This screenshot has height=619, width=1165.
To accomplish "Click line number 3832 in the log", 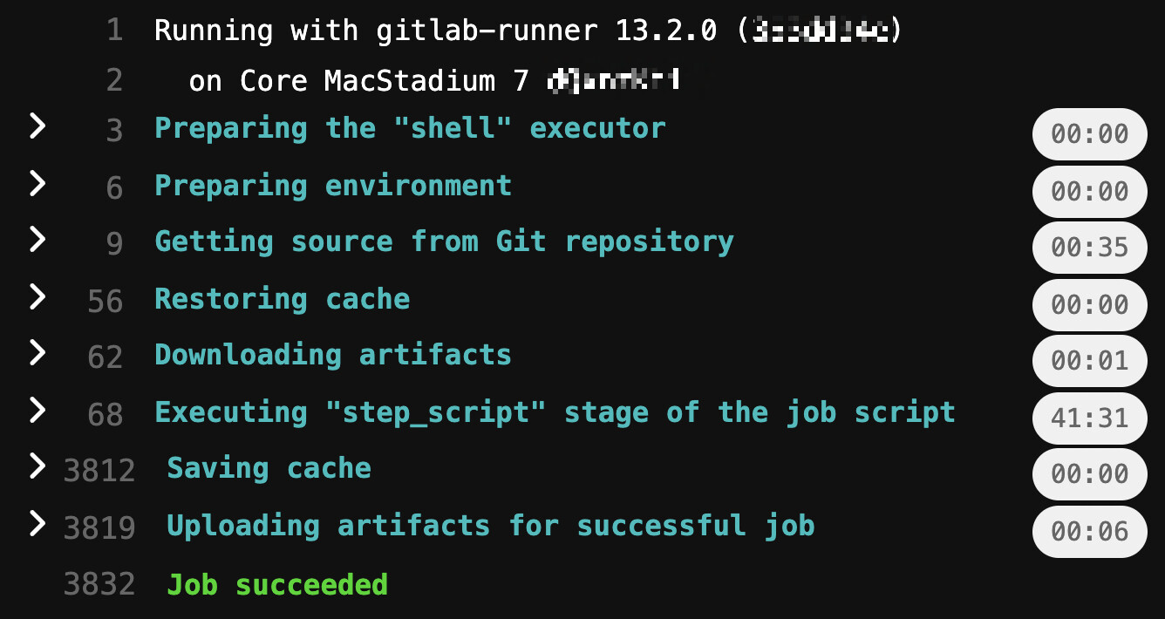I will (99, 584).
